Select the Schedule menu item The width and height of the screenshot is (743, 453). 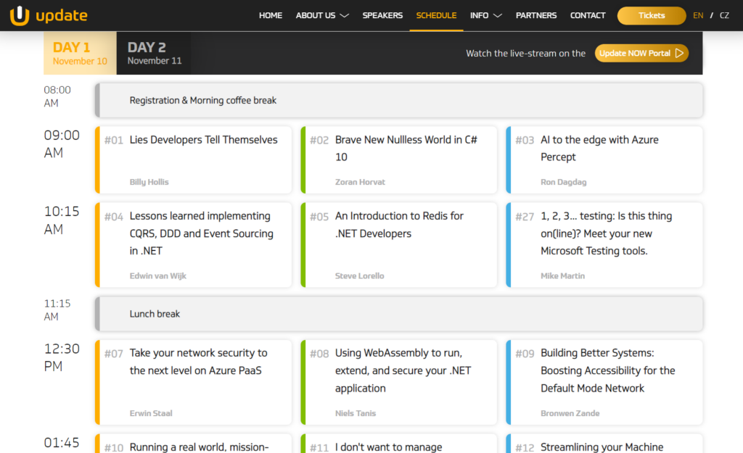point(436,16)
